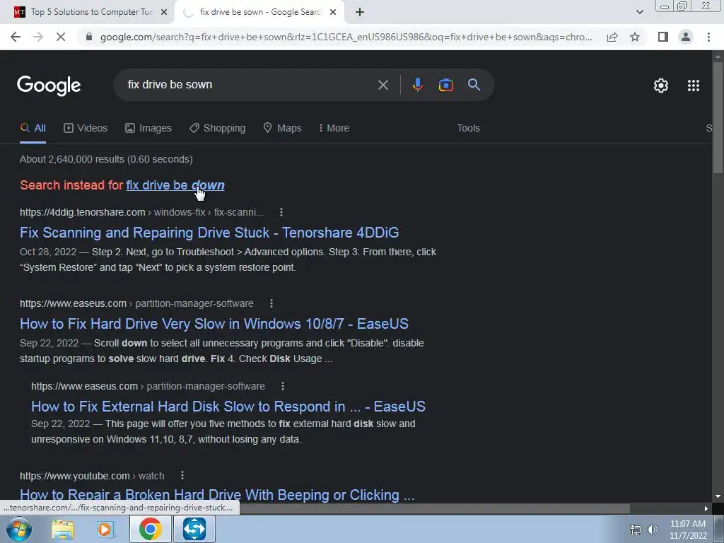Click the network tray icon
Screen dimensions: 724x543
636,530
